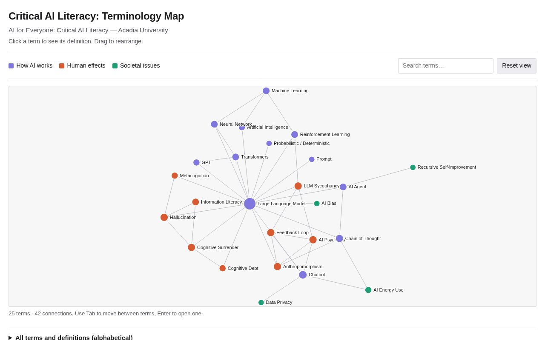Screen dimensions: 545x340
Task: Click the AI Psychosis node circle
Action: [x=313, y=240]
